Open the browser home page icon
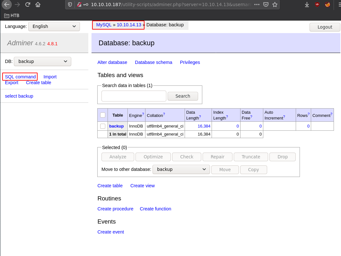This screenshot has width=341, height=256. coord(38,4)
